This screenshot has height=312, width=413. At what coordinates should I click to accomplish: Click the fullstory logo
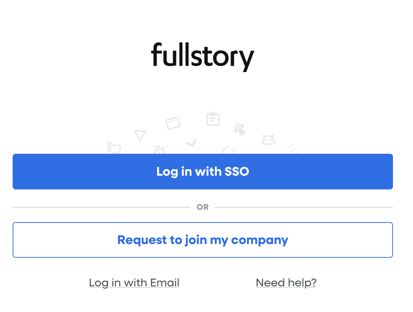click(203, 56)
